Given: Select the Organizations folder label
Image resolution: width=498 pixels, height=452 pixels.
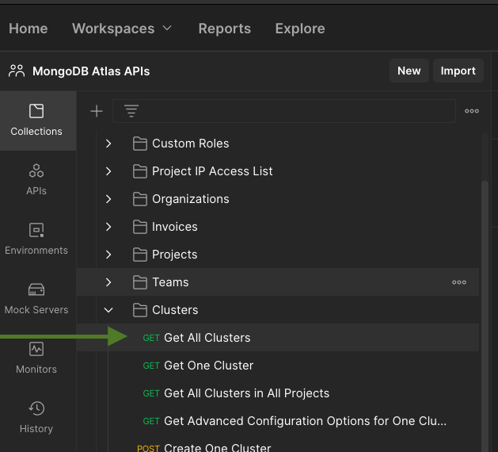Looking at the screenshot, I should pos(191,199).
